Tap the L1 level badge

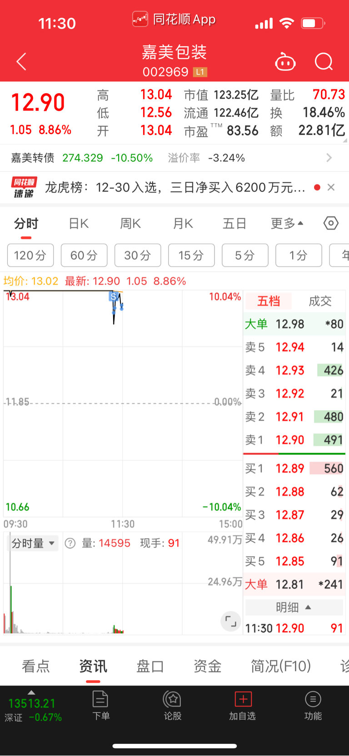(x=200, y=72)
